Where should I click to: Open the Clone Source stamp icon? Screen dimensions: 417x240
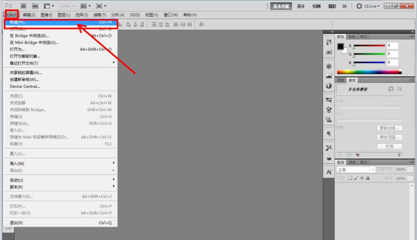pos(329,119)
